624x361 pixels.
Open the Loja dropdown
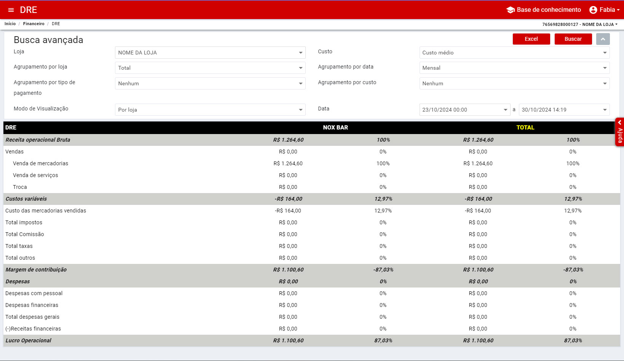[210, 53]
